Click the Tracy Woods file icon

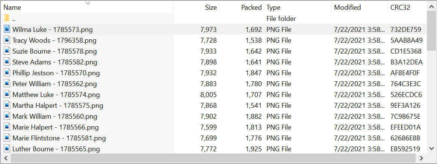7,40
